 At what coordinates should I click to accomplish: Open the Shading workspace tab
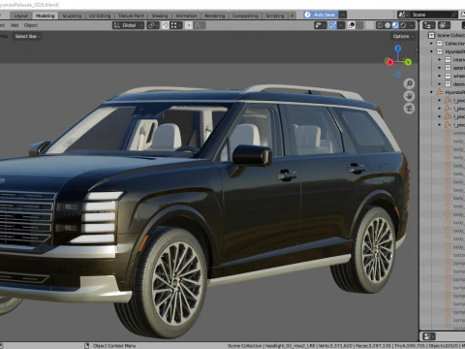(x=160, y=16)
